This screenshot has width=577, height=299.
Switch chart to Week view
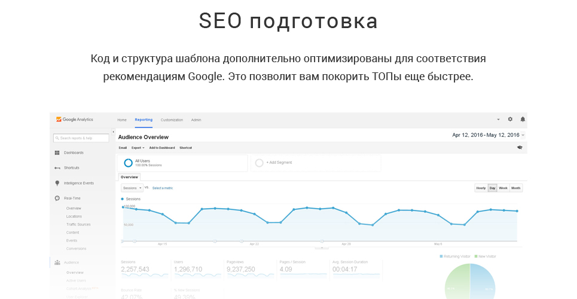[503, 188]
